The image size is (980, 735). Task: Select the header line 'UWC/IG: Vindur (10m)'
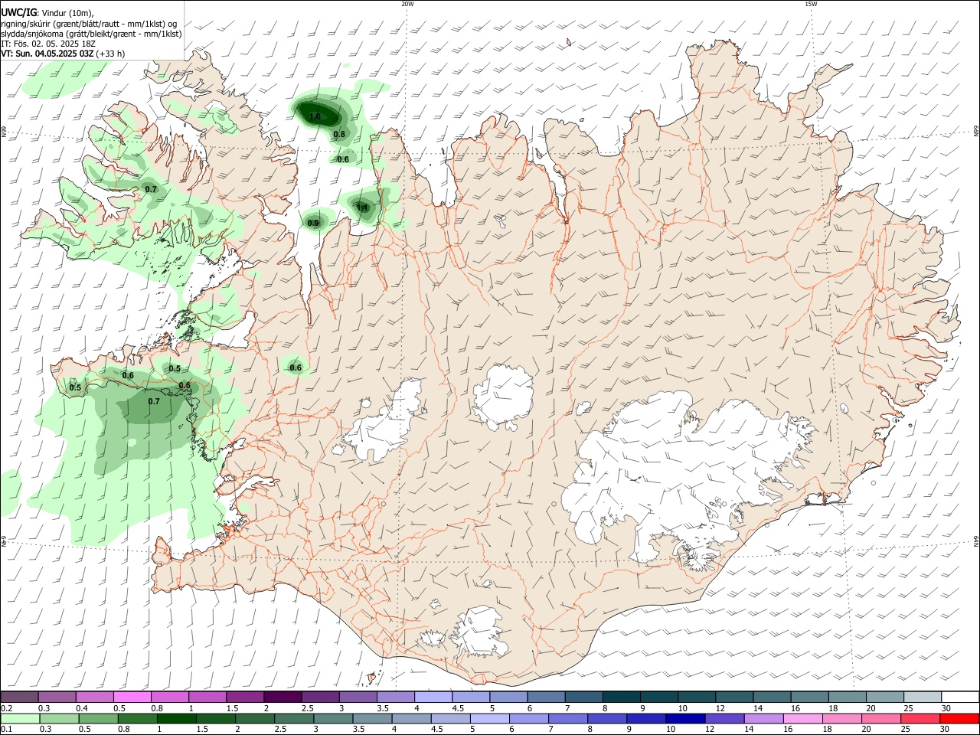point(47,13)
